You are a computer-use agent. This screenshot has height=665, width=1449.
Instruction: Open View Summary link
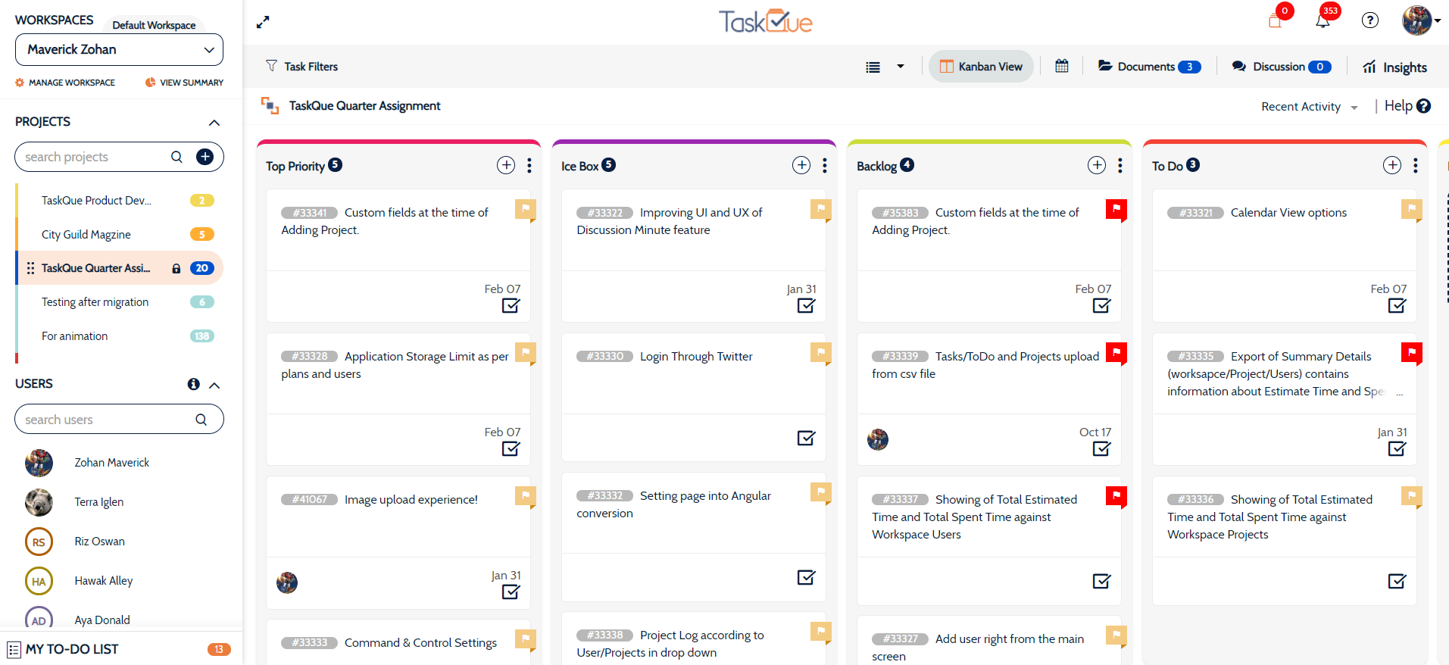(x=184, y=83)
